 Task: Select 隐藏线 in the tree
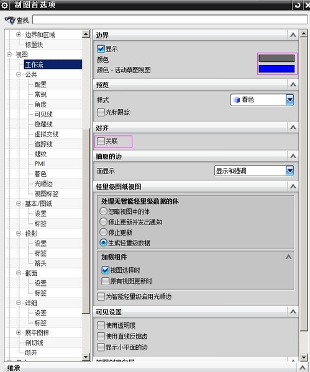coord(43,125)
